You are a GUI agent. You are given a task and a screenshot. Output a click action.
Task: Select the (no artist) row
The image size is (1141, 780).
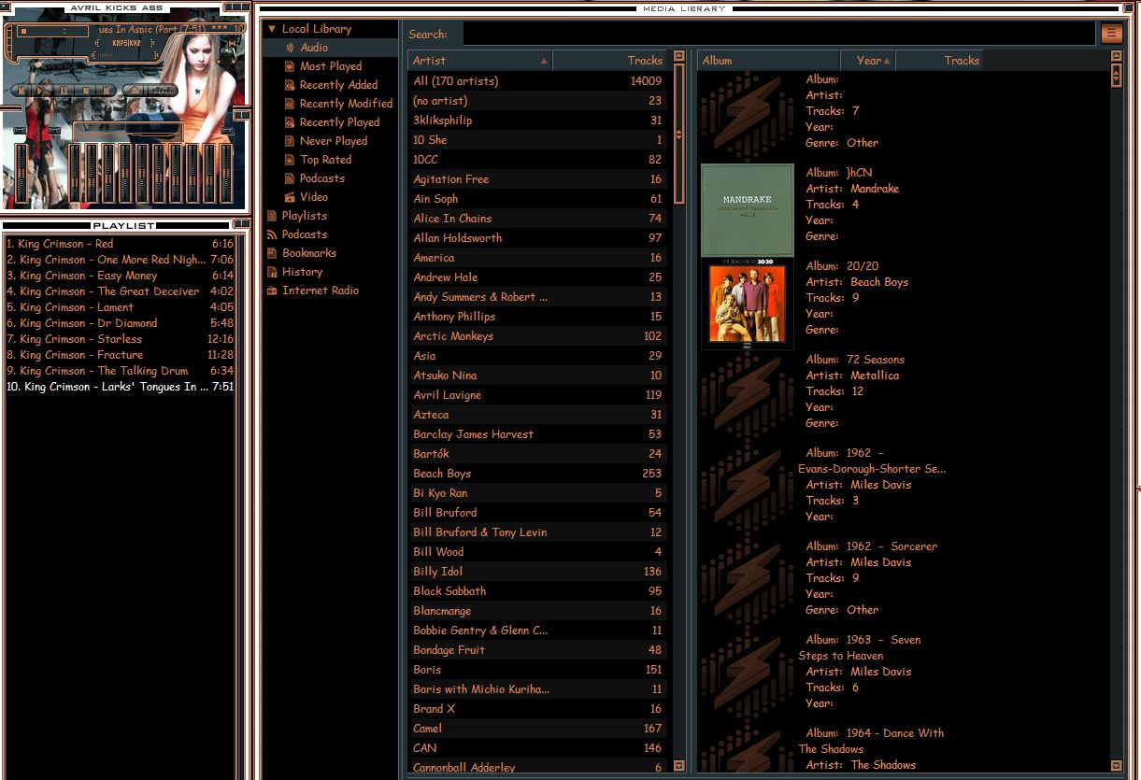pyautogui.click(x=537, y=101)
